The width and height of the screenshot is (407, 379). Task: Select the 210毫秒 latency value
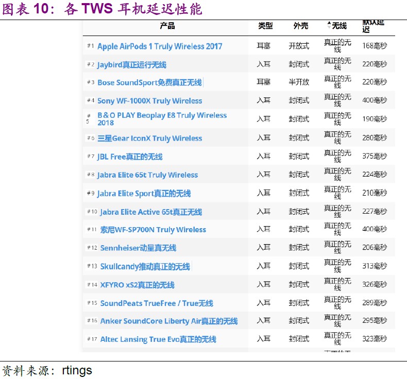(x=375, y=193)
